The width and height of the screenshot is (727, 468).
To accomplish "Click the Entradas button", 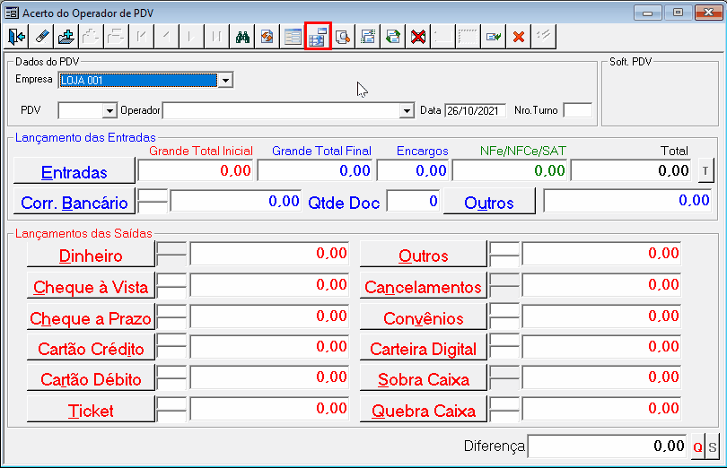I will click(x=74, y=171).
